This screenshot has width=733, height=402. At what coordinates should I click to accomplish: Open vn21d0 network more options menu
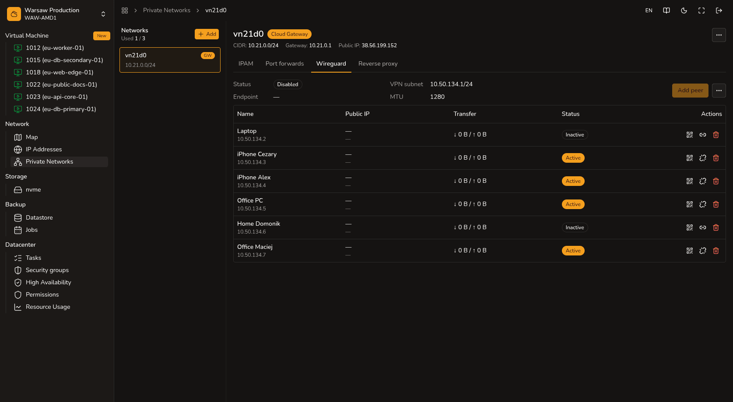719,35
